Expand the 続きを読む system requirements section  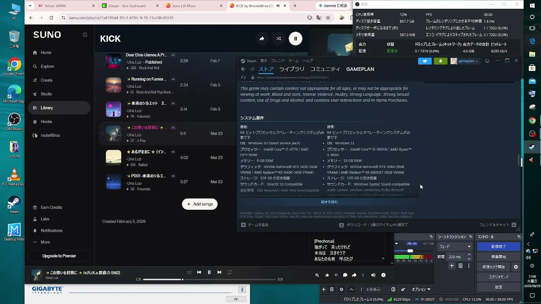(x=329, y=202)
